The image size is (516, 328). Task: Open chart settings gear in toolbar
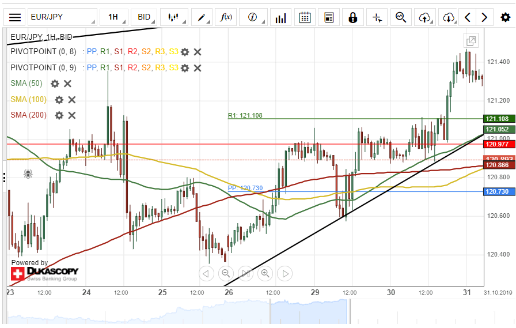505,17
